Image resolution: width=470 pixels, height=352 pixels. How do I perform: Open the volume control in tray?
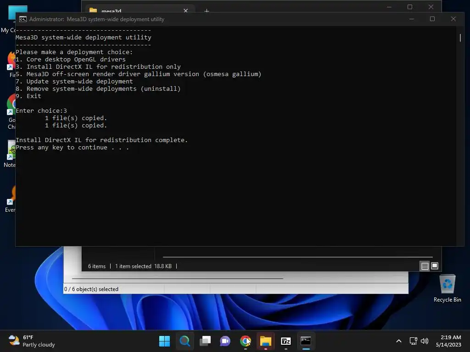425,341
